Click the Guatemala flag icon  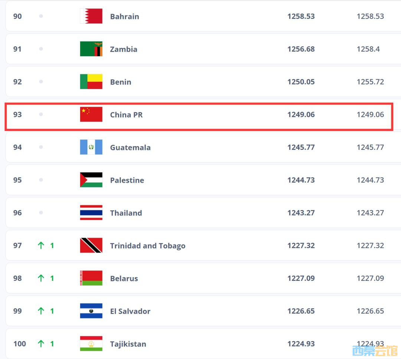[91, 147]
